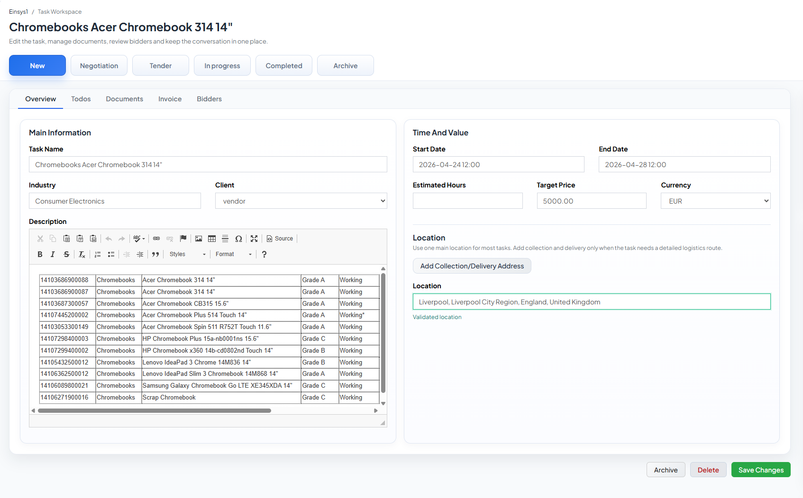
Task: Toggle strikethrough formatting
Action: click(x=66, y=254)
